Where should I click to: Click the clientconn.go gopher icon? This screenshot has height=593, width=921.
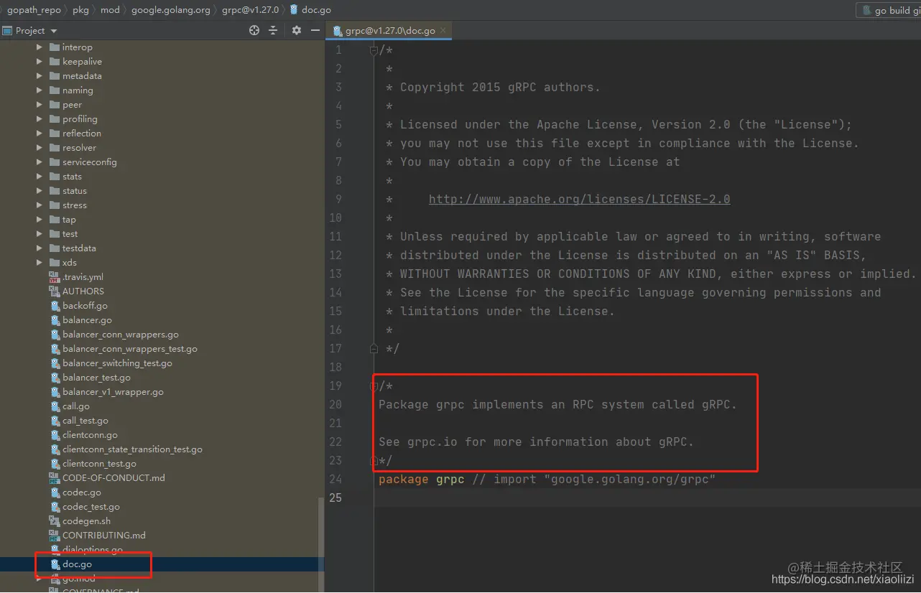pyautogui.click(x=55, y=435)
